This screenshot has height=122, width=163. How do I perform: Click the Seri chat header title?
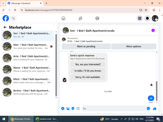coord(92,31)
